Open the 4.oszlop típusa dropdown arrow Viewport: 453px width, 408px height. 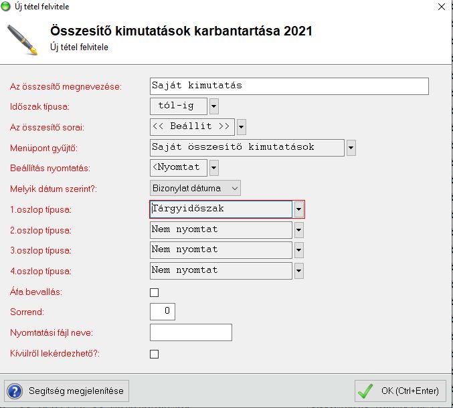pos(299,272)
